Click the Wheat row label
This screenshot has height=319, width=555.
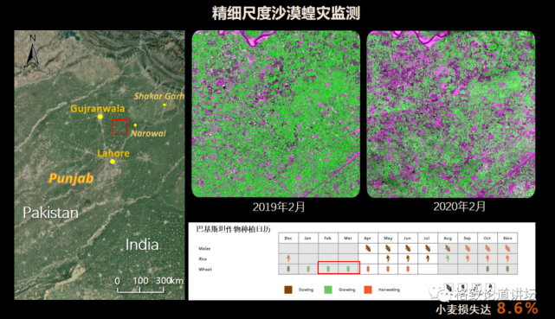coord(205,269)
